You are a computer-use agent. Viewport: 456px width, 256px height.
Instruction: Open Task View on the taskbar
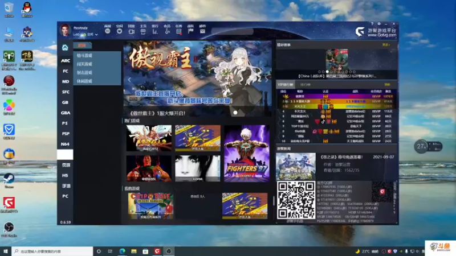pos(110,251)
